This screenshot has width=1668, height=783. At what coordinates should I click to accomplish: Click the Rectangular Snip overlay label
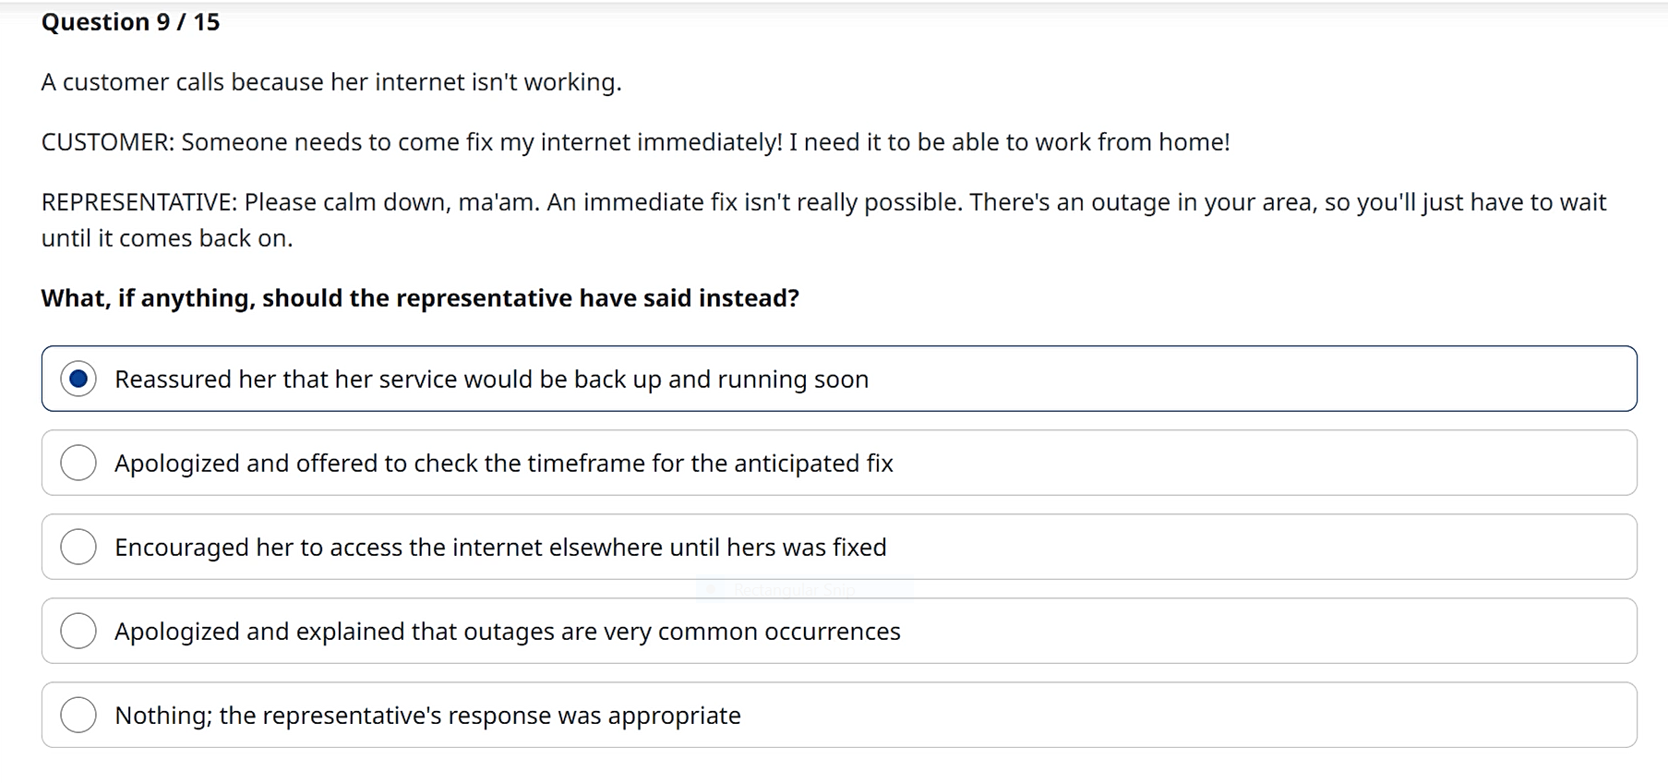[794, 589]
